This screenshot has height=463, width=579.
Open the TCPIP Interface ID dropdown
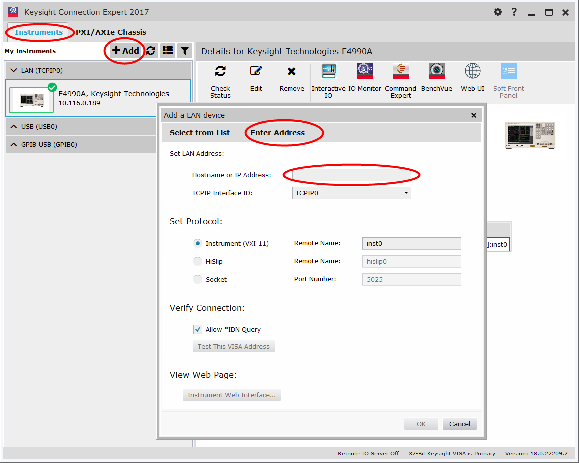[351, 193]
